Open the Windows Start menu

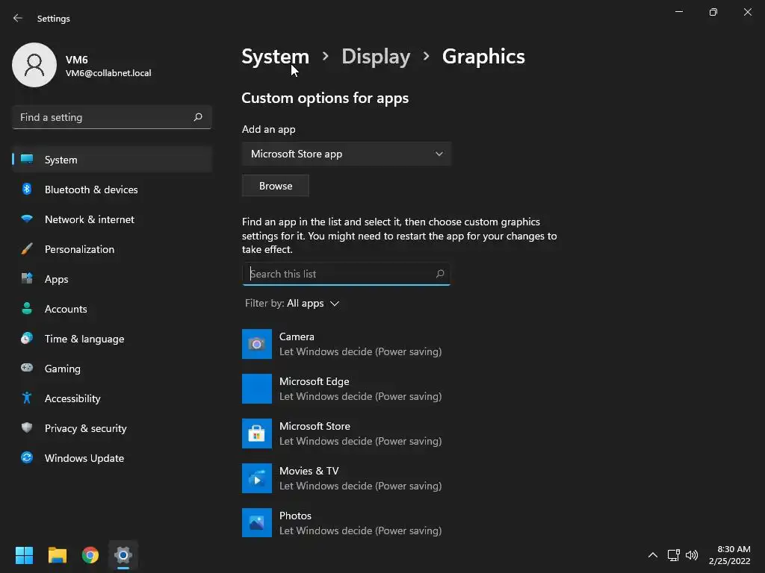click(25, 555)
